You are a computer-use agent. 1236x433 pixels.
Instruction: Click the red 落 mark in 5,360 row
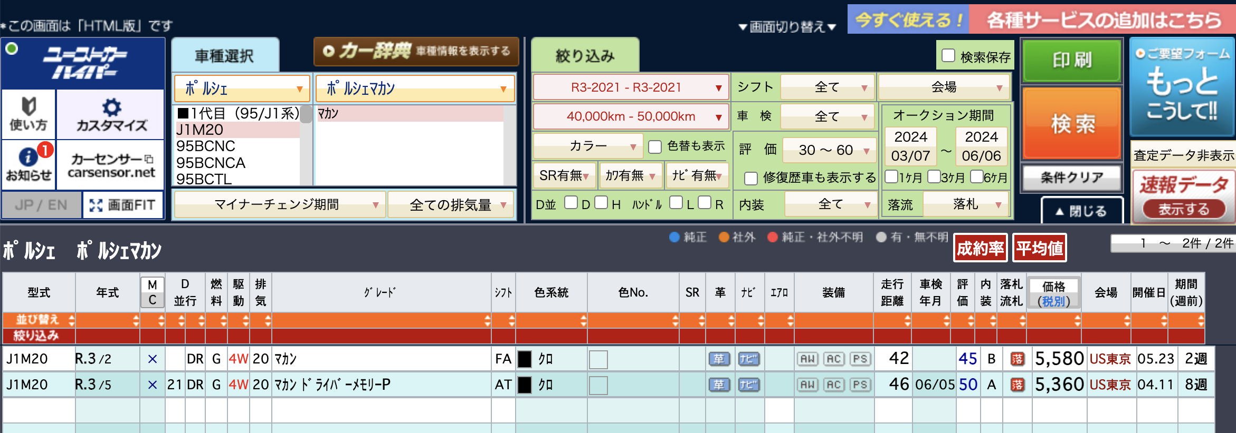coord(1017,385)
